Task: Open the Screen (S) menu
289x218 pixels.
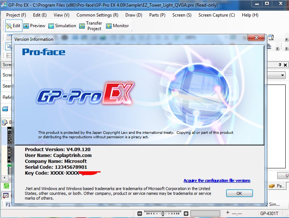Action: point(182,15)
